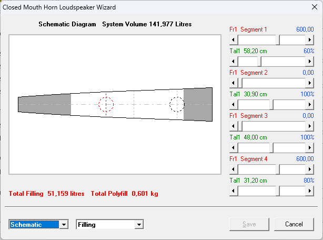Click right arrow of Tal1 58,20 cm slider

[310, 62]
